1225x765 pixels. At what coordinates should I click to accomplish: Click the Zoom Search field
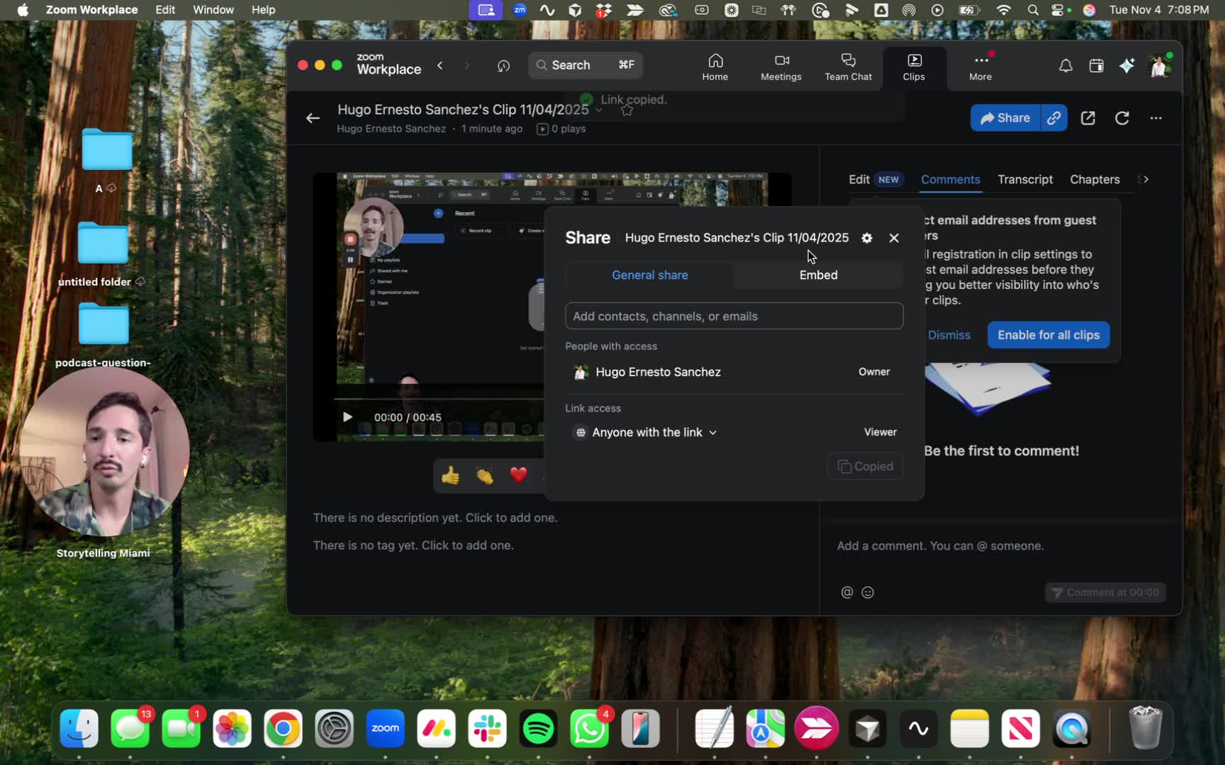click(586, 65)
